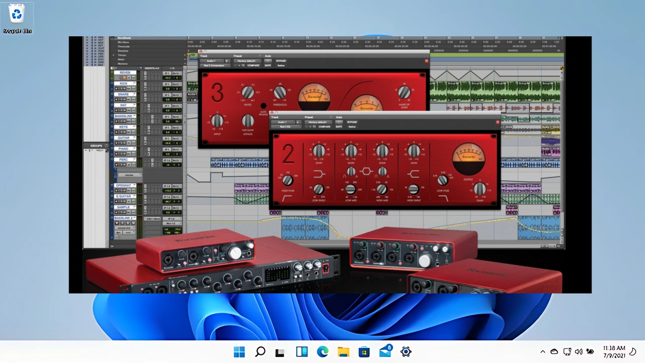Viewport: 645px width, 363px height.
Task: Click the High Shelf gain knob on EQ
Action: 414,151
